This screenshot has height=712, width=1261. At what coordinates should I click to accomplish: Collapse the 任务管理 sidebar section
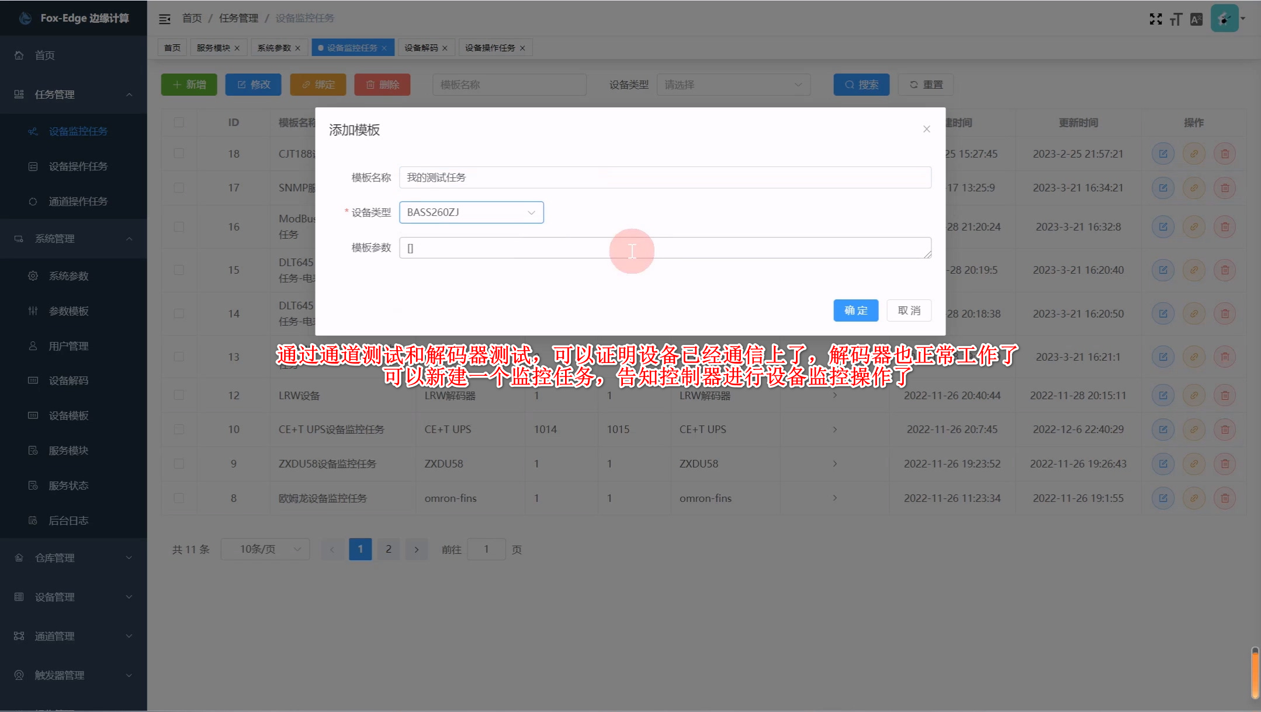click(x=73, y=95)
